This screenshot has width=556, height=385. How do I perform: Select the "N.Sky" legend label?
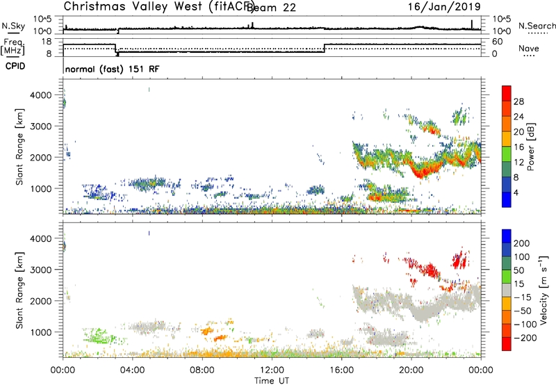(x=13, y=26)
